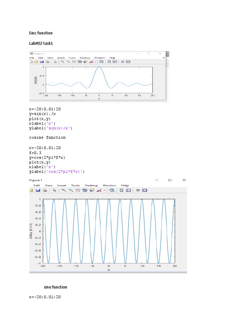Click the 'cosine function' text

[47, 137]
